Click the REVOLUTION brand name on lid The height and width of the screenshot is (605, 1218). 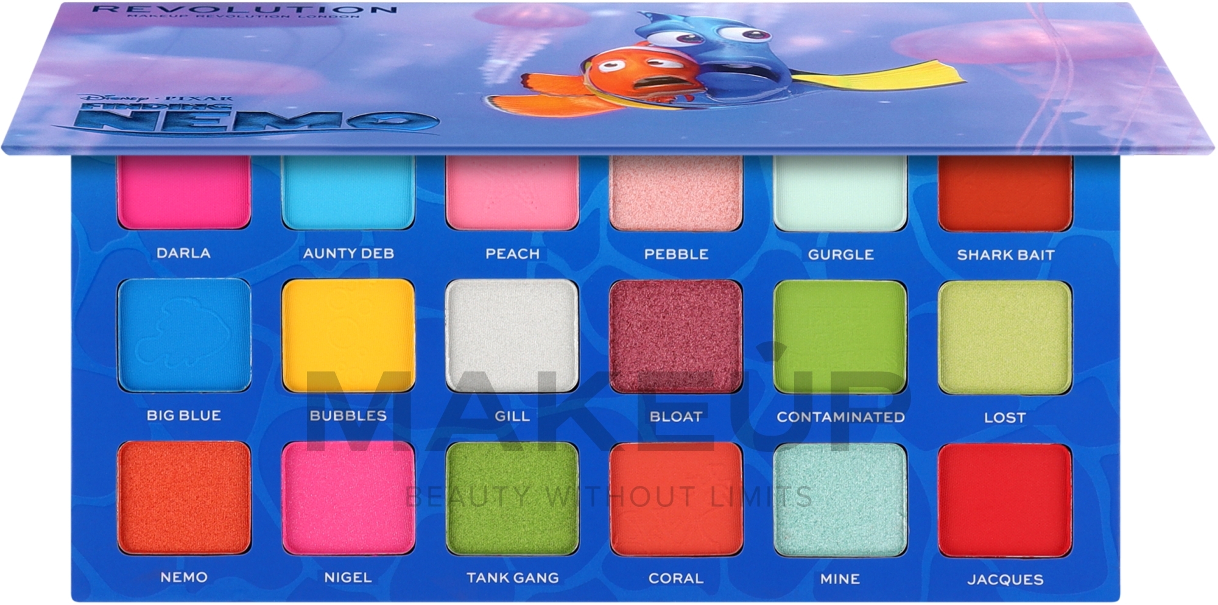click(245, 9)
